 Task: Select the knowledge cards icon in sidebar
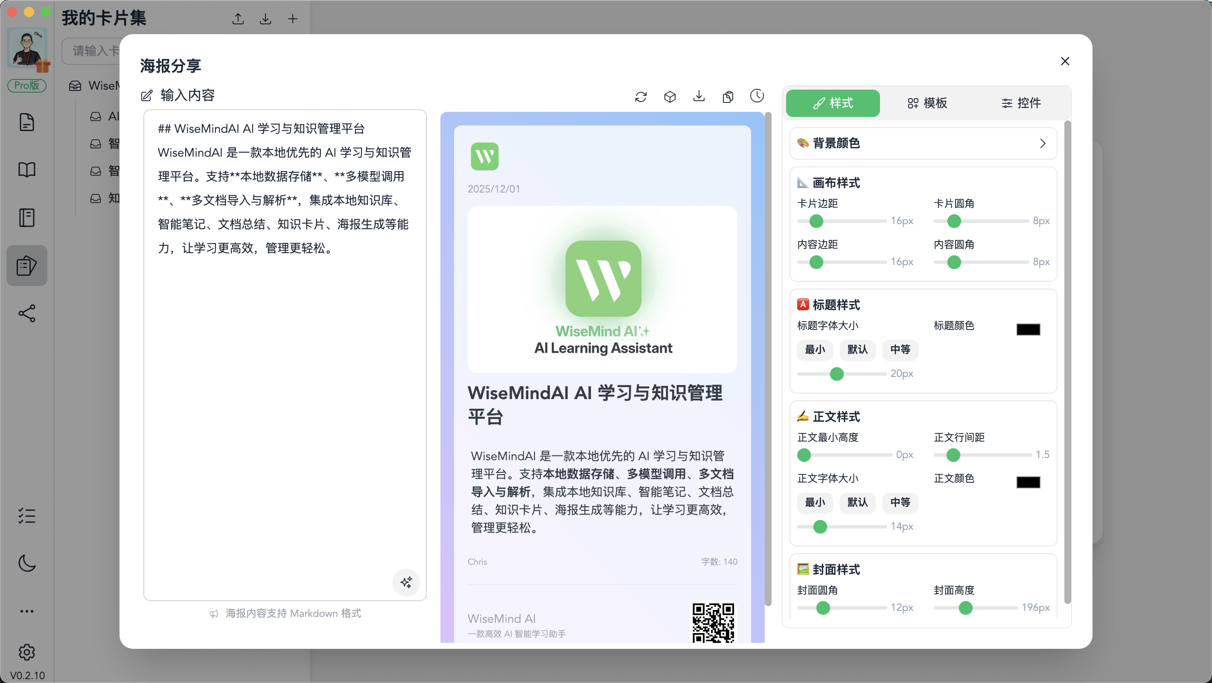pyautogui.click(x=27, y=265)
